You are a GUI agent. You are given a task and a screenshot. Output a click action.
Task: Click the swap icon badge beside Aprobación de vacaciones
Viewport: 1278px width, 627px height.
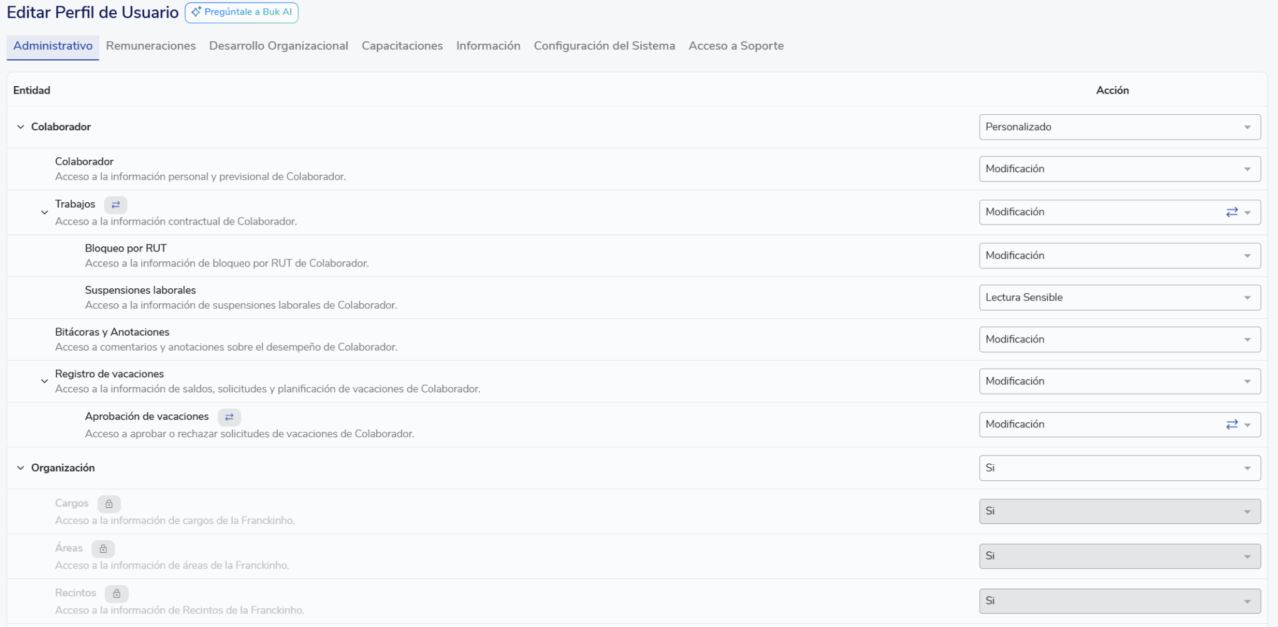(x=229, y=417)
